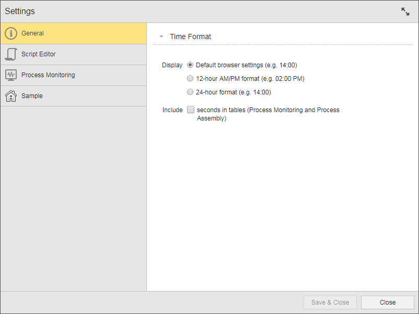
Task: Click the Script Editor scroll icon
Action: (11, 54)
